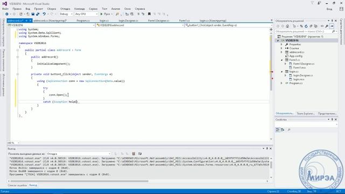
Task: Toggle pin on the Properties panel
Action: [332, 120]
